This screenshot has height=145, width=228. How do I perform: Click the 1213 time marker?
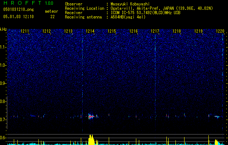click(x=69, y=31)
